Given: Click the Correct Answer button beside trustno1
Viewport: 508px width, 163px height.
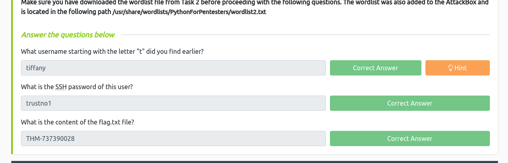Looking at the screenshot, I should (x=409, y=103).
